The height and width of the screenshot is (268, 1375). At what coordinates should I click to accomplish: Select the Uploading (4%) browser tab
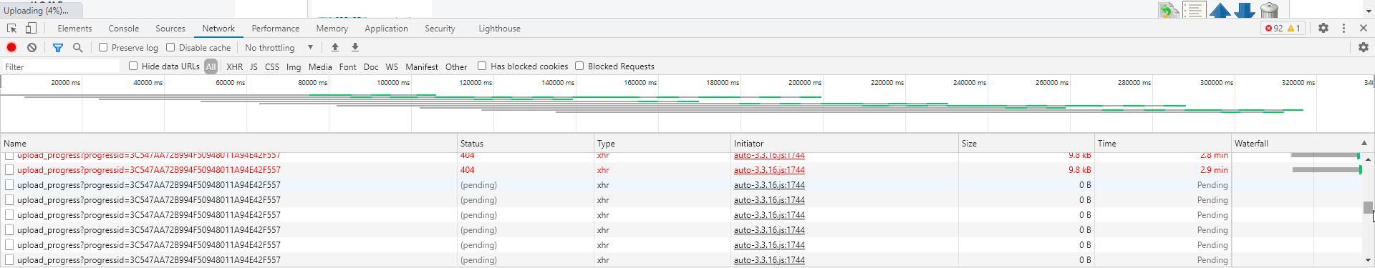(x=41, y=10)
